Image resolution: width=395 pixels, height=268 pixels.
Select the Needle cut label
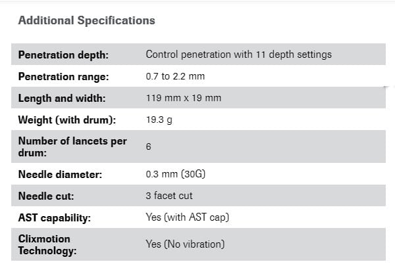(x=46, y=196)
